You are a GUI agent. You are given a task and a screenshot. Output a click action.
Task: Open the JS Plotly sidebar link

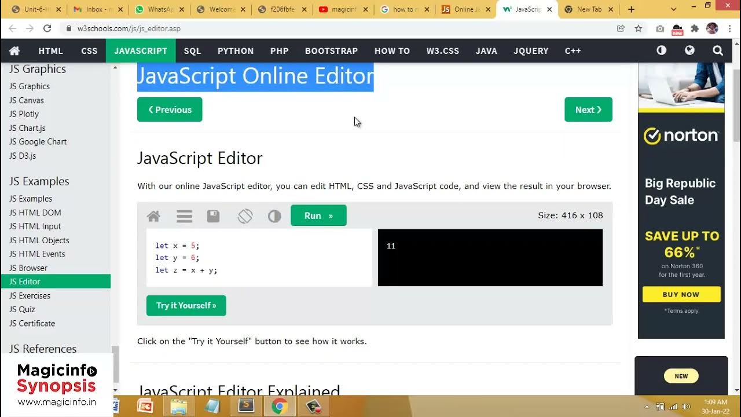[24, 114]
